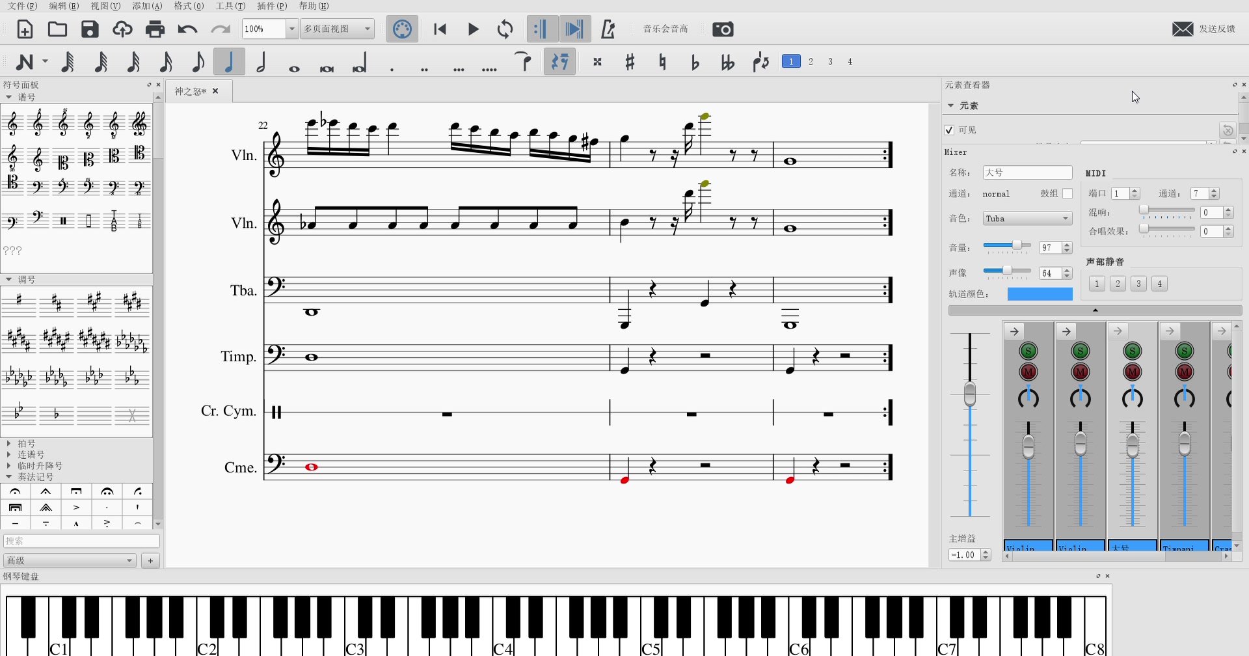Screen dimensions: 1249x656
Task: Collapse the 元素 section in inspector
Action: coord(950,105)
